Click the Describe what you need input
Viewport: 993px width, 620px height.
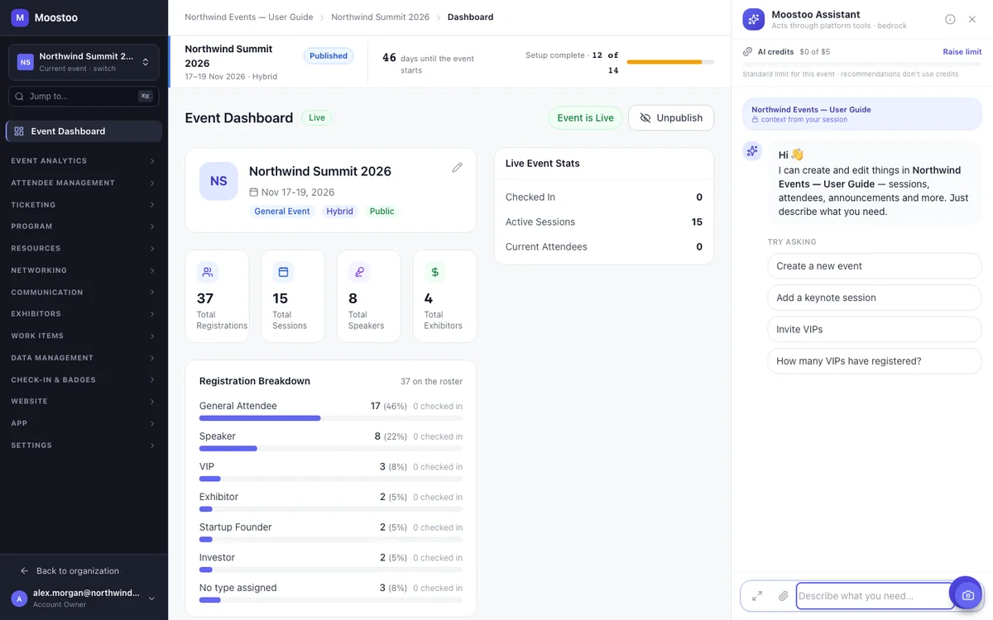(x=875, y=596)
